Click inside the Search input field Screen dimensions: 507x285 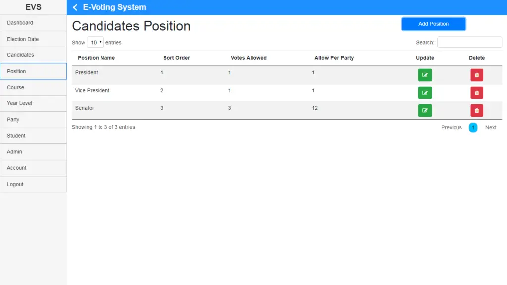tap(469, 42)
